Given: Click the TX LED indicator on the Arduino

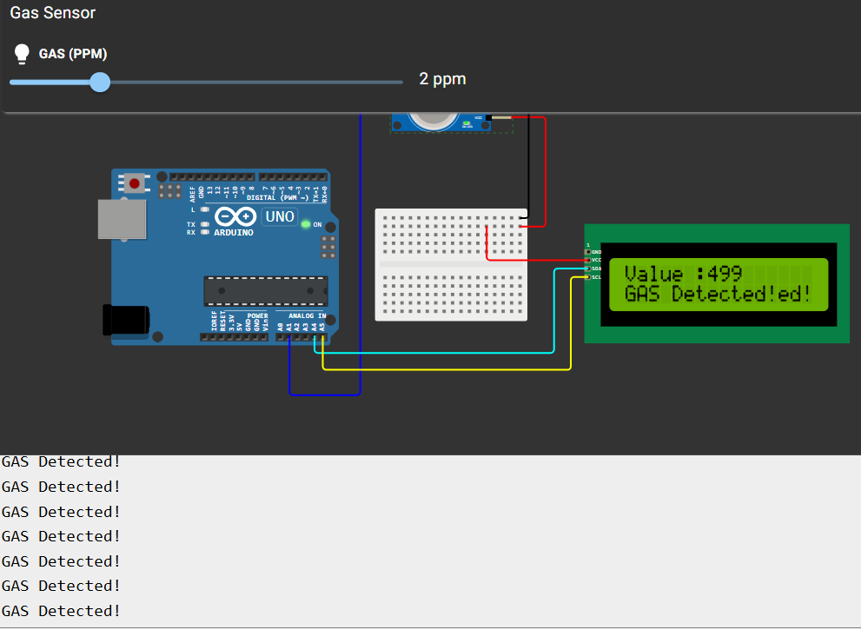Looking at the screenshot, I should pos(203,224).
